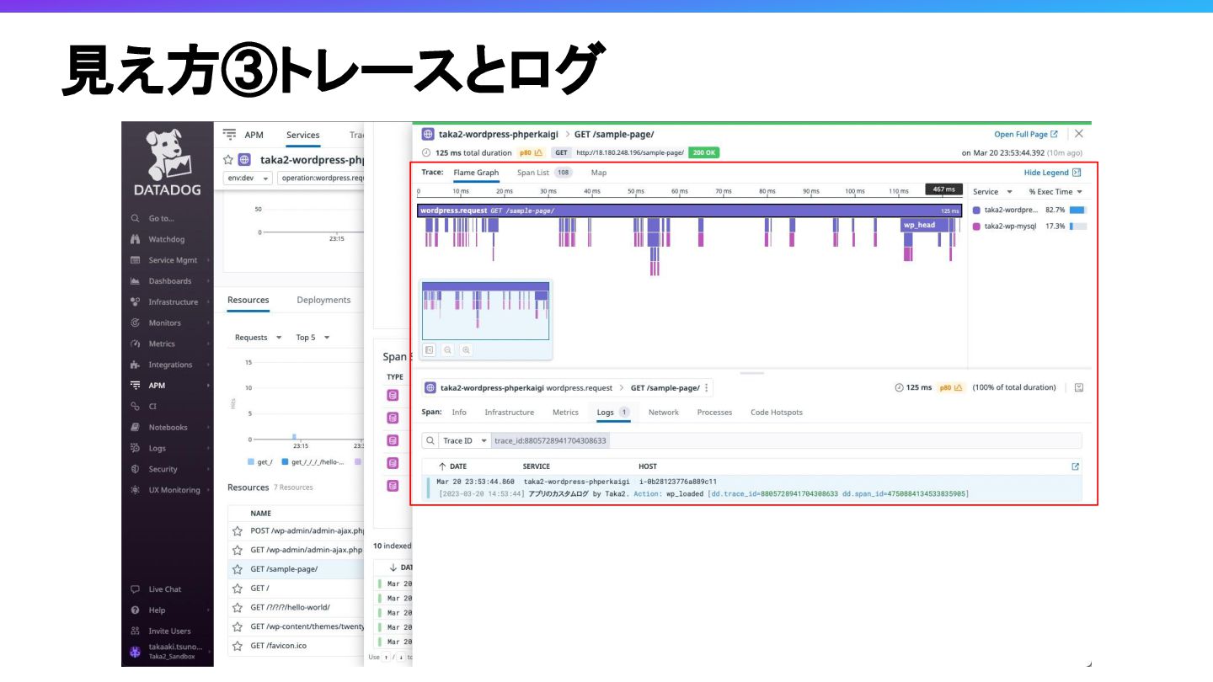
Task: Star the POST /wp-admin/admin-ajax.php resource
Action: (238, 531)
